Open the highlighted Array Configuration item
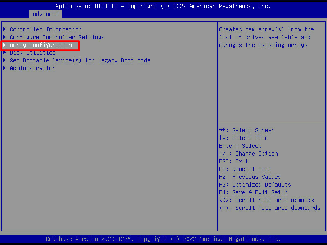Screen dimensions: 327x245 tap(40, 45)
